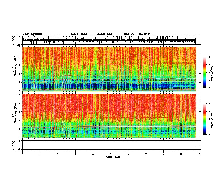Click the "station=OUI" header label
Image resolution: width=224 pixels, height=173 pixels.
pyautogui.click(x=105, y=34)
